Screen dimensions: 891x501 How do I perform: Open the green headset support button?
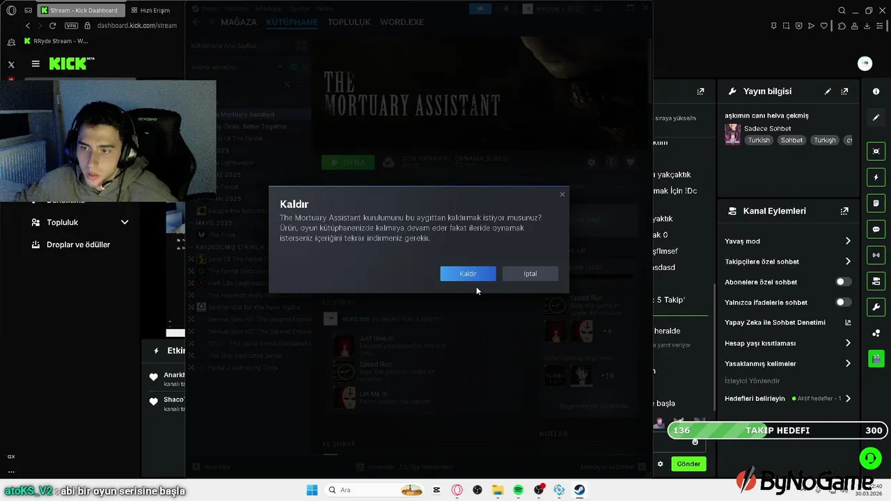click(x=870, y=458)
